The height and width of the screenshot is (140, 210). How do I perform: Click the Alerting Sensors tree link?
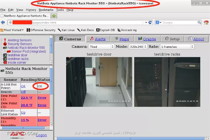pyautogui.click(x=20, y=40)
